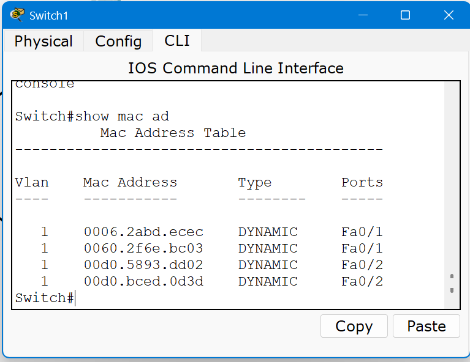Click the CLI terminal vertical scrollbar handle
This screenshot has width=470, height=362.
click(x=452, y=283)
